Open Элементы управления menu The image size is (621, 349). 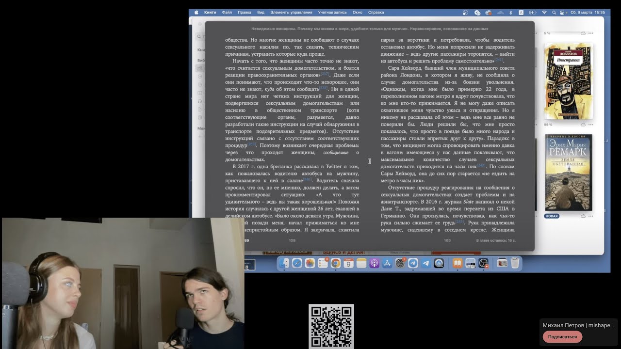(291, 12)
